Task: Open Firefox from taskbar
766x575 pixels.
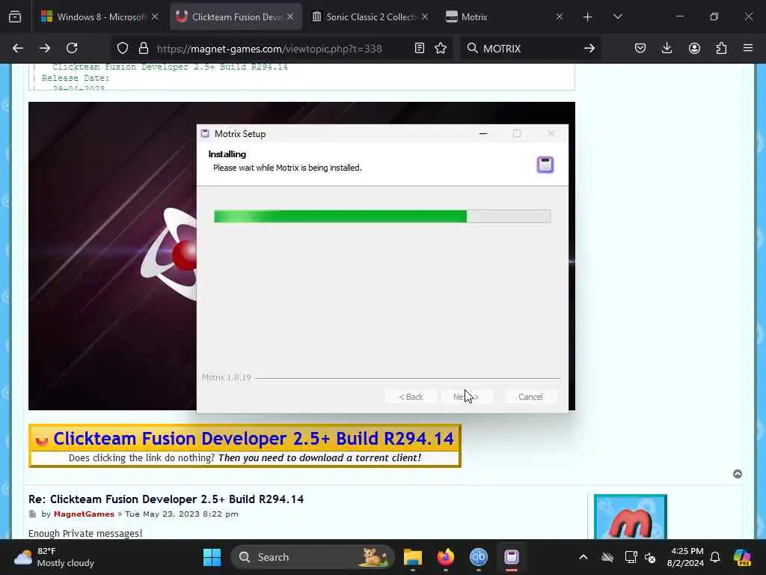Action: pos(446,557)
